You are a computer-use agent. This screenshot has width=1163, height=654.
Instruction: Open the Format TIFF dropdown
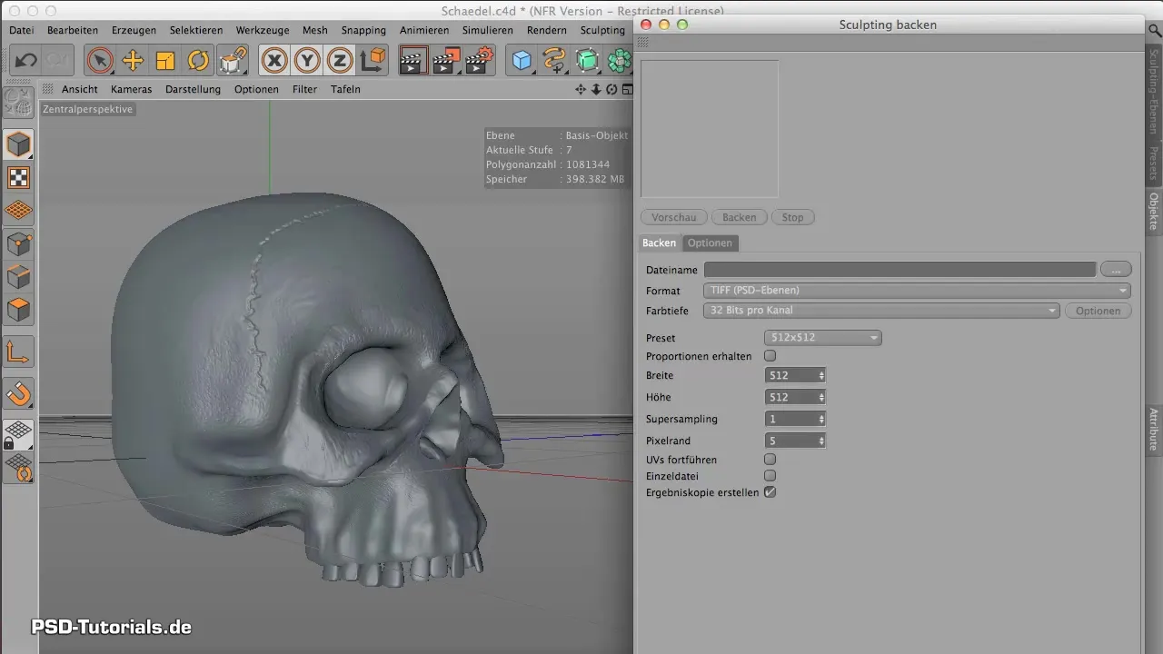(917, 291)
